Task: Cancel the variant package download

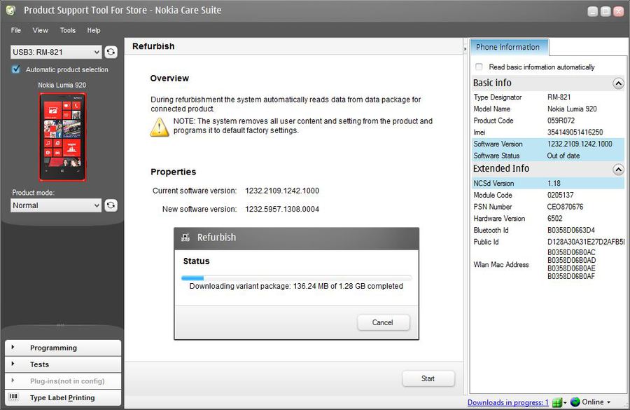Action: [383, 322]
